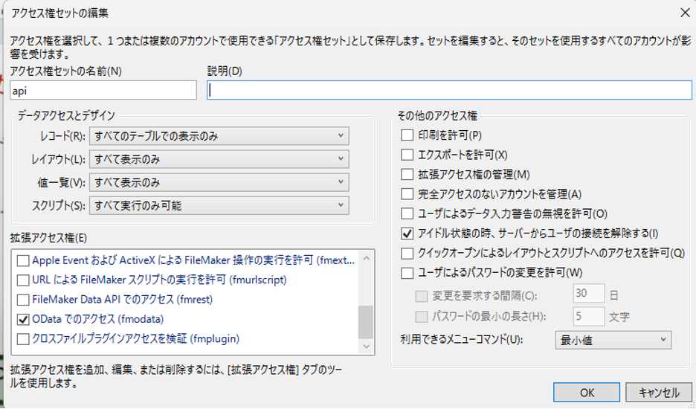Check FileMaker Data API でのアクセス (fmrest)
The height and width of the screenshot is (409, 696).
click(23, 300)
